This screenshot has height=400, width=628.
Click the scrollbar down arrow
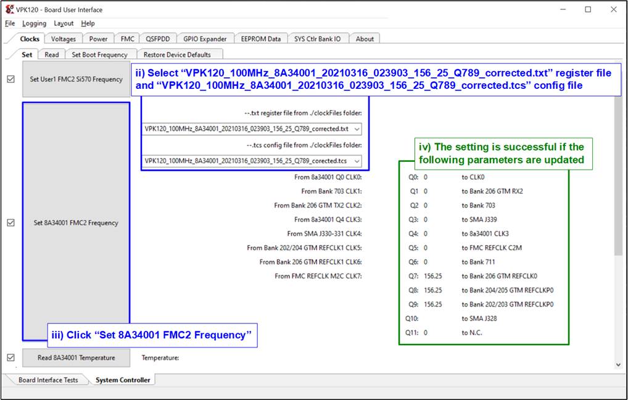(618, 364)
